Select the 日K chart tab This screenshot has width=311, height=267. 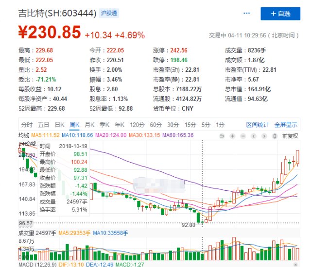click(x=59, y=125)
